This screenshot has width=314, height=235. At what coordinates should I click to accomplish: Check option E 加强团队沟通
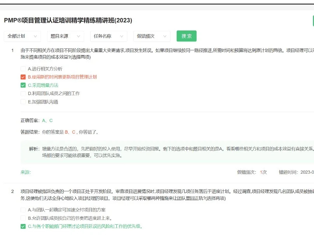(22, 102)
